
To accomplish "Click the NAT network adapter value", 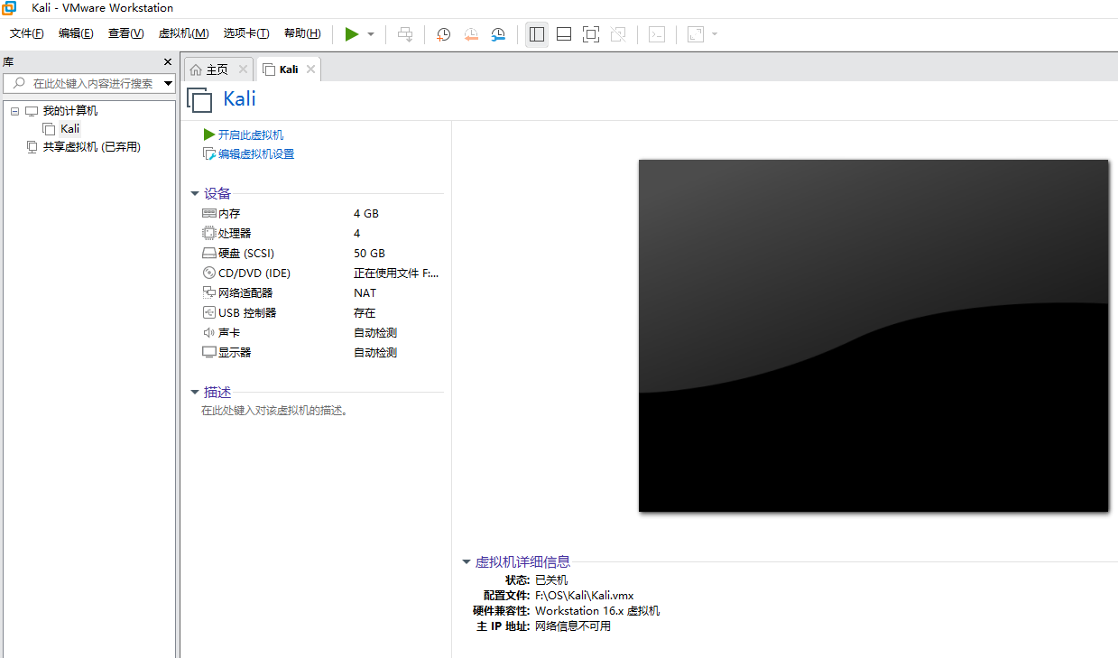I will tap(365, 293).
